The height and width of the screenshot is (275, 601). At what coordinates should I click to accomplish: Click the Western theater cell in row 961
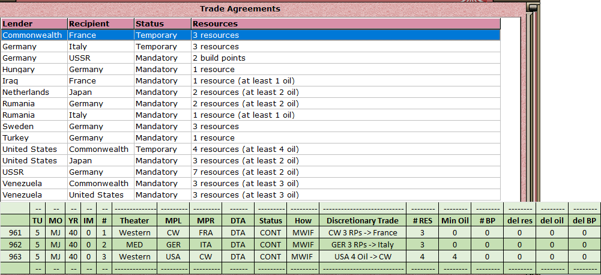(x=134, y=233)
